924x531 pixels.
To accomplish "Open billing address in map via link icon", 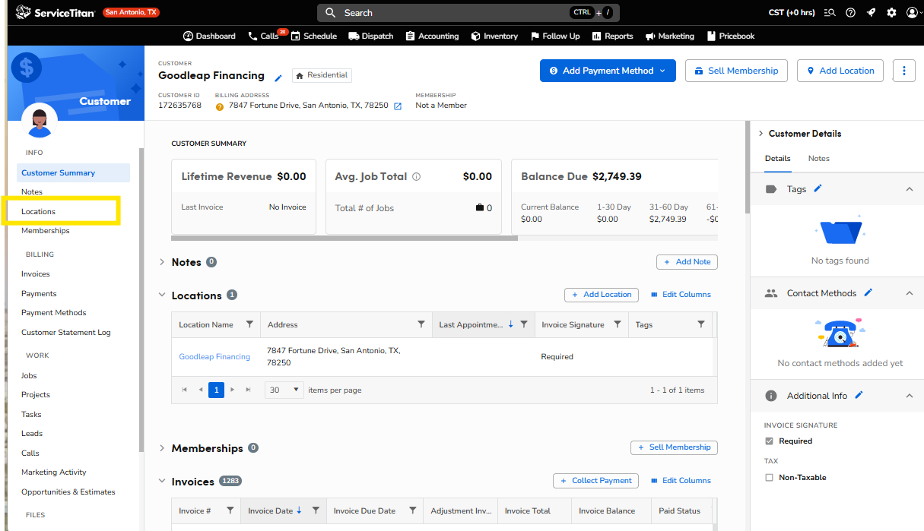I will click(x=398, y=106).
